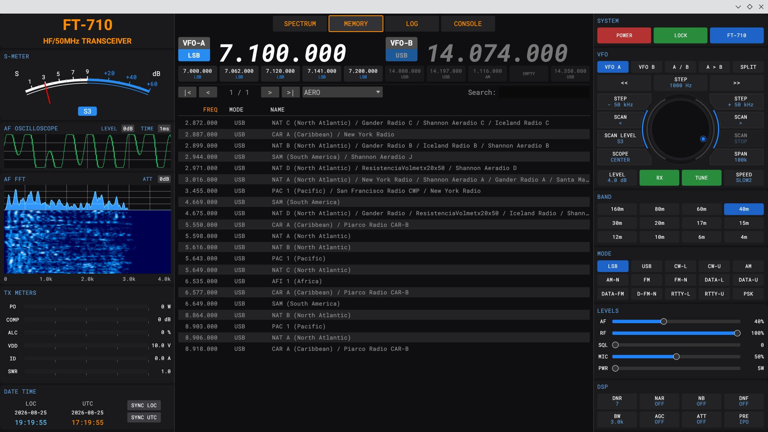
Task: Change SPAN 100k setting
Action: point(740,157)
